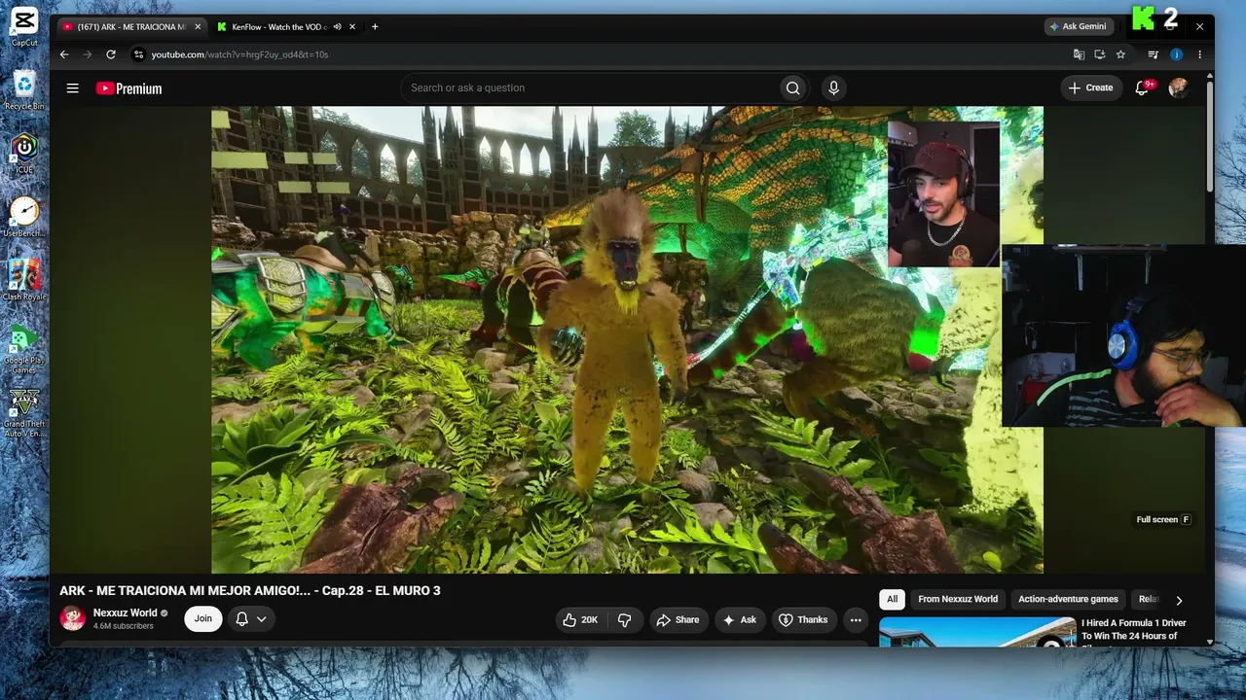Dislike the video with thumbs down
Image resolution: width=1246 pixels, height=700 pixels.
(625, 620)
